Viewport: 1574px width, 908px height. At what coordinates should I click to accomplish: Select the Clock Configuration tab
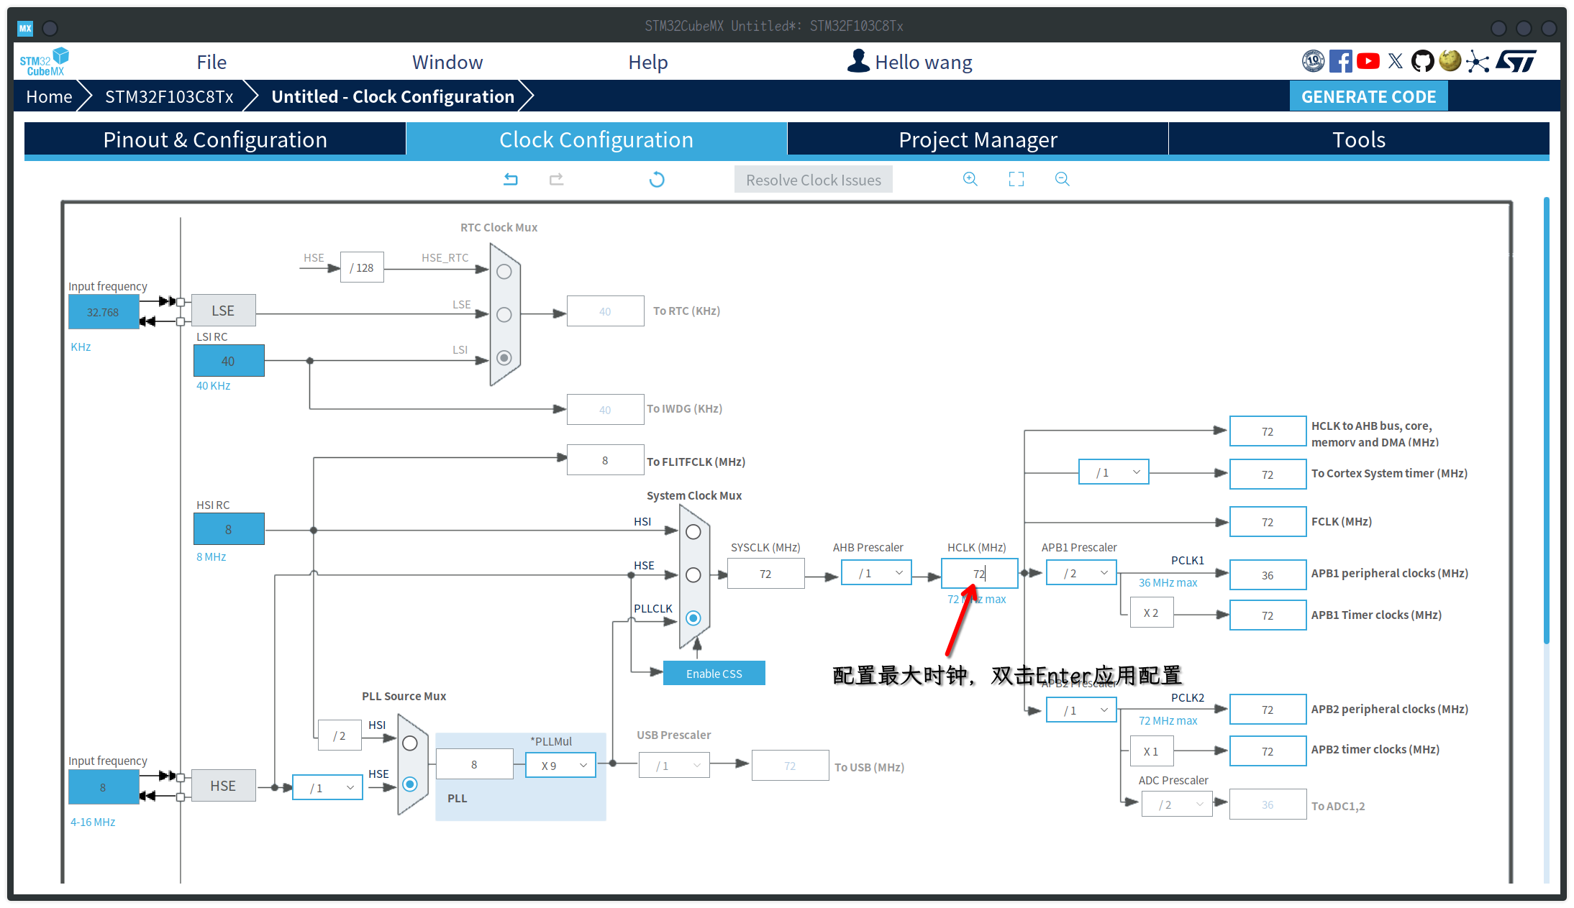pos(596,139)
